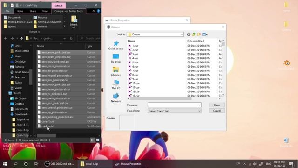Open View tab in Explorer
Screen dimensions: 298x168
pos(45,11)
